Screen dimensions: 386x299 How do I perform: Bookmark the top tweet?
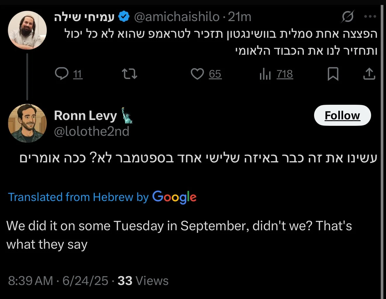333,74
